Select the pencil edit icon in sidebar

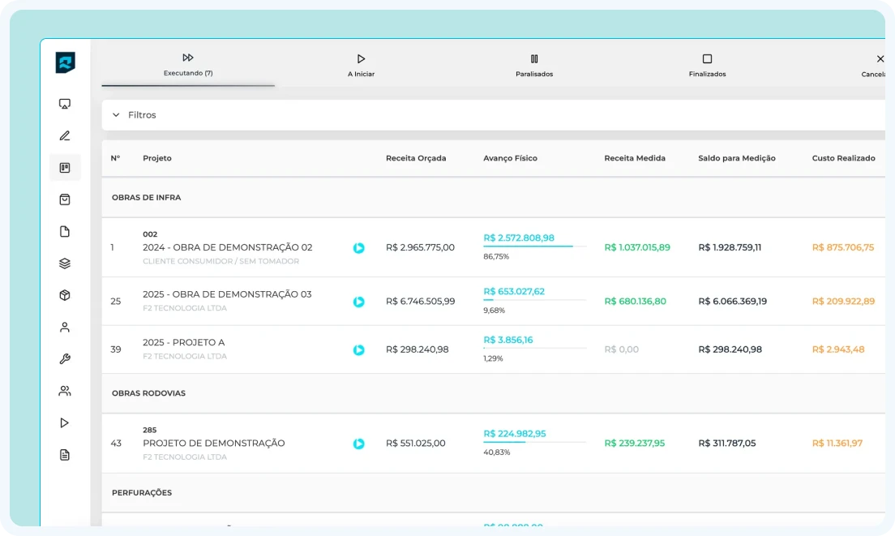[x=65, y=135]
